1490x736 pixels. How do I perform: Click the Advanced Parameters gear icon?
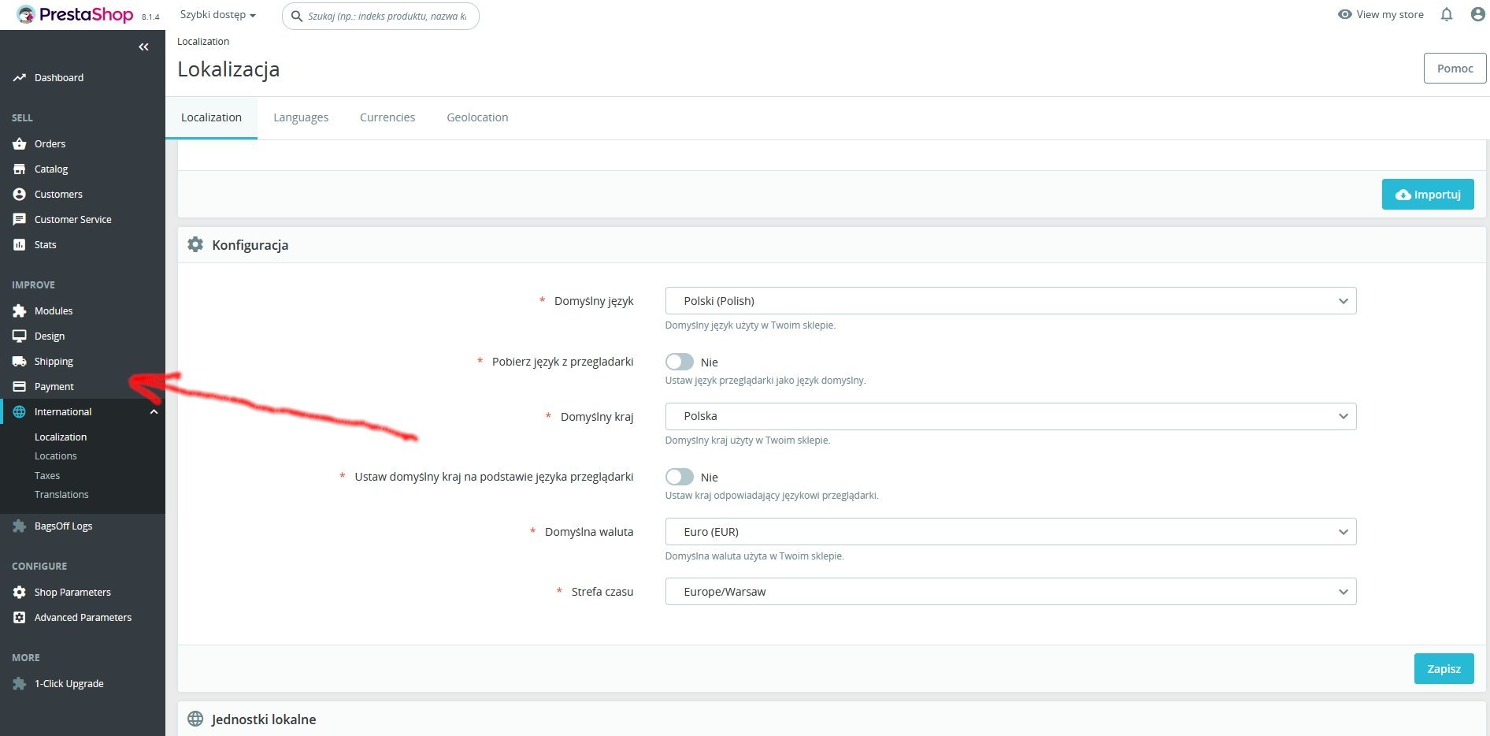click(20, 618)
